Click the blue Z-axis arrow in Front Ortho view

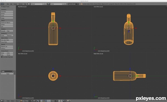click(53, 69)
